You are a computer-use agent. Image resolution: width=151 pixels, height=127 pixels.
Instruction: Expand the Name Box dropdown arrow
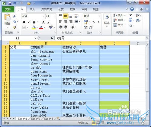point(35,38)
